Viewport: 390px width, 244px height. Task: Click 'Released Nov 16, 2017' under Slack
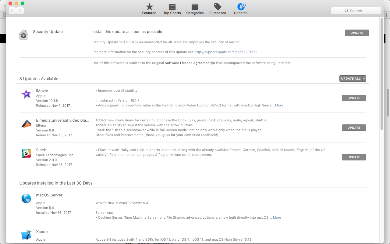pos(54,165)
